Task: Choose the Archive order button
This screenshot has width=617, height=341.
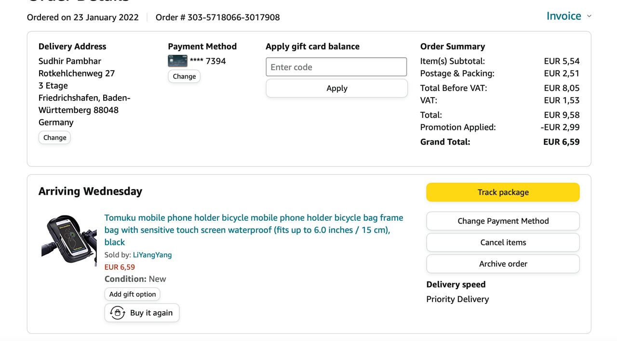Action: (x=503, y=264)
